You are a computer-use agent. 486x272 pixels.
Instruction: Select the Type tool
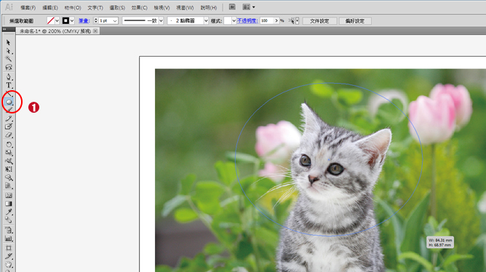click(9, 85)
